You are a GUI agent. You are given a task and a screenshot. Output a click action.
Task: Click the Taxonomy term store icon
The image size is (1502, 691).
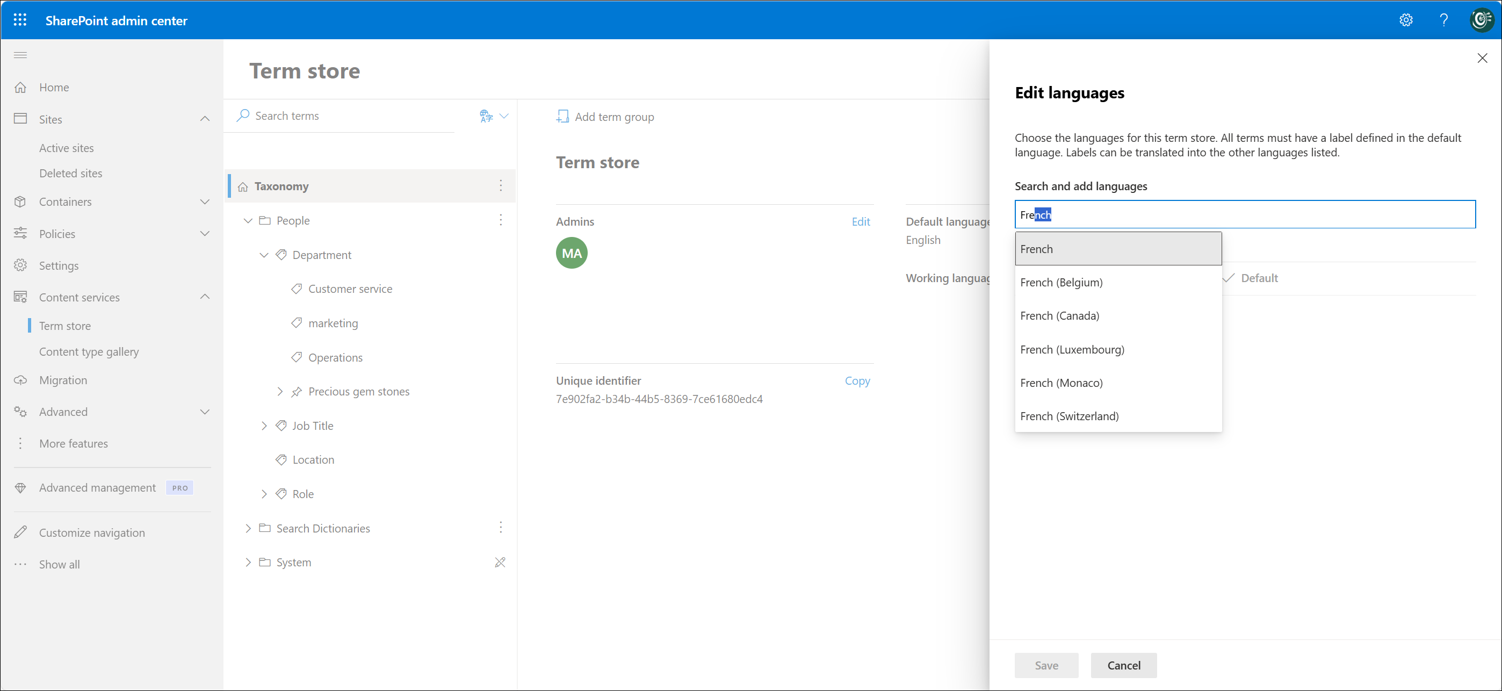point(243,186)
